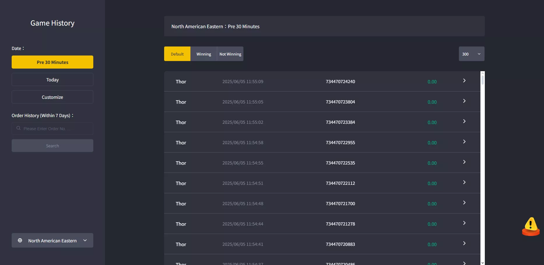Image resolution: width=544 pixels, height=265 pixels.
Task: Click the Thor name in the 11:55:09 row
Action: (181, 82)
